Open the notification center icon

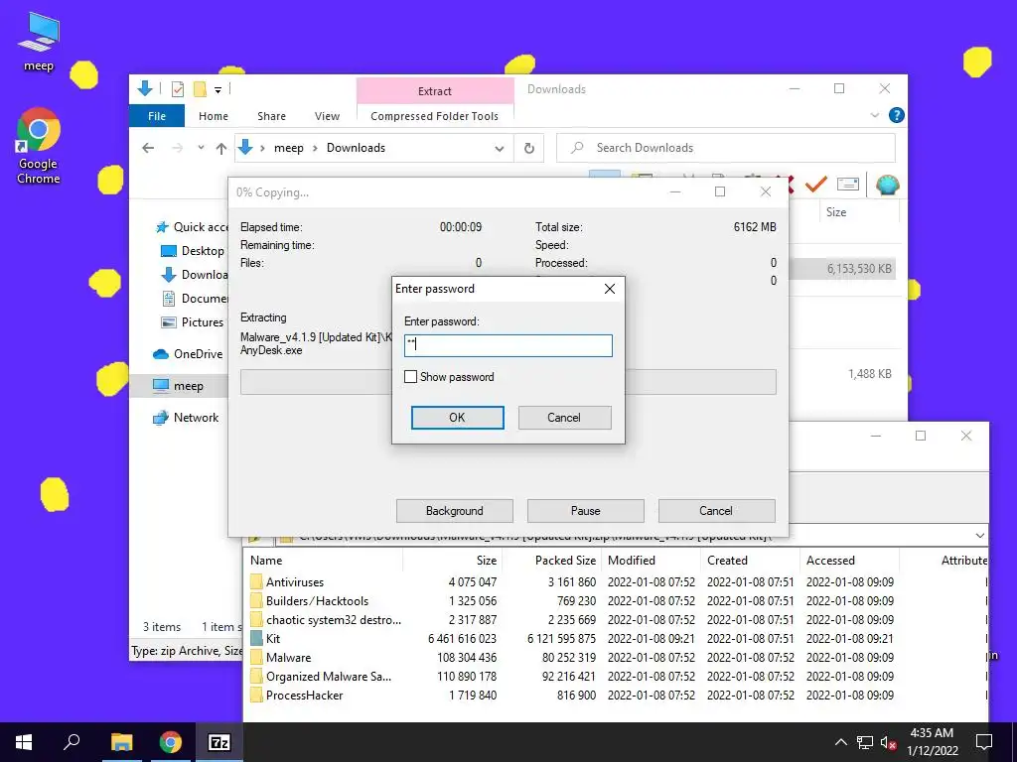(x=984, y=742)
